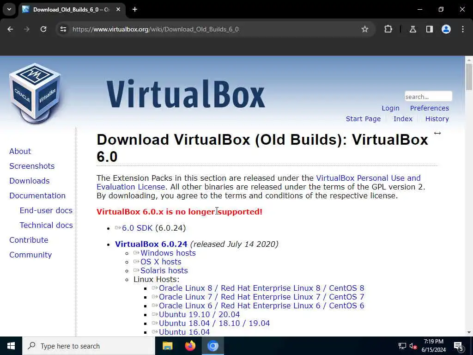The height and width of the screenshot is (355, 473).
Task: View site information icon in address bar
Action: coord(63,29)
